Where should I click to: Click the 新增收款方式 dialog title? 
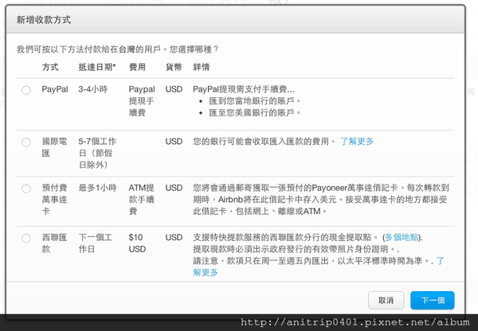(x=44, y=20)
